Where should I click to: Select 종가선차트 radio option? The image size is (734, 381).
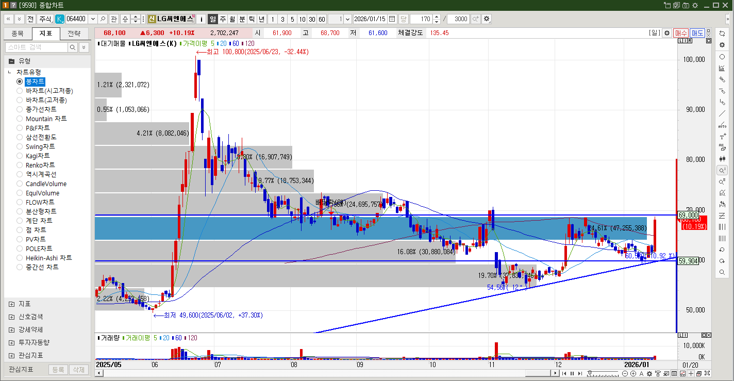20,109
